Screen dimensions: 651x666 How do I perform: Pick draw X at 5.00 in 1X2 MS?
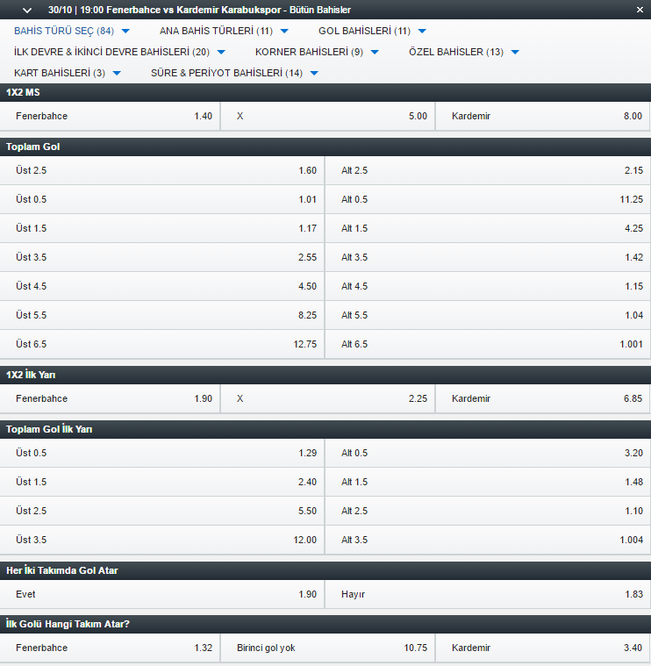(x=328, y=116)
